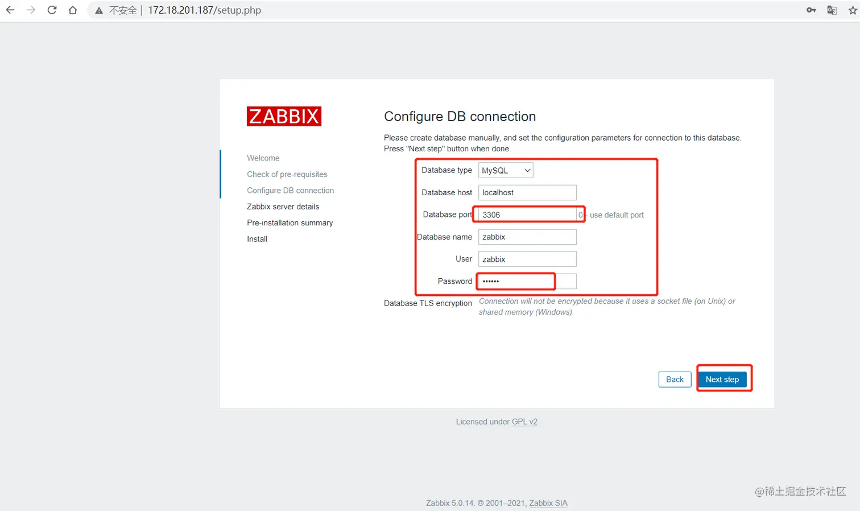This screenshot has width=860, height=511.
Task: Click the Password label text
Action: pyautogui.click(x=454, y=281)
